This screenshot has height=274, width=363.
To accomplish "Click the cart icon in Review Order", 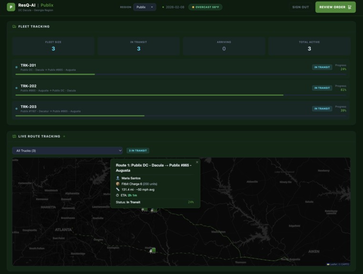I will (350, 7).
